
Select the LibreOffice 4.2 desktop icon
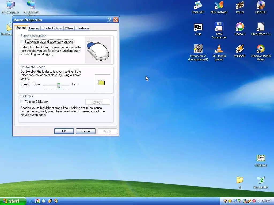261,29
